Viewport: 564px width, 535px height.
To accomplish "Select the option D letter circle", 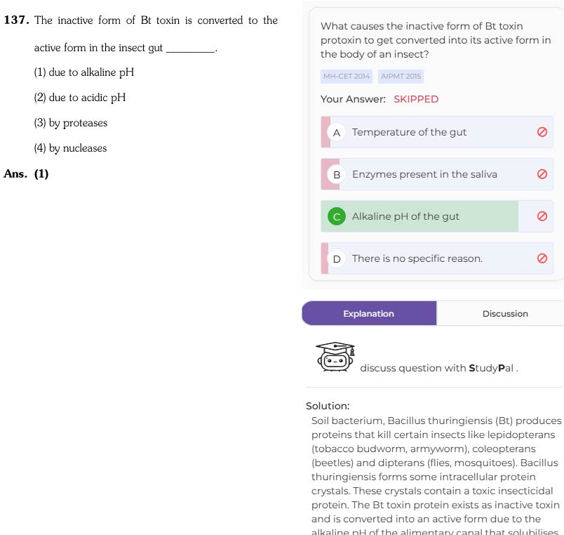I will click(x=337, y=258).
